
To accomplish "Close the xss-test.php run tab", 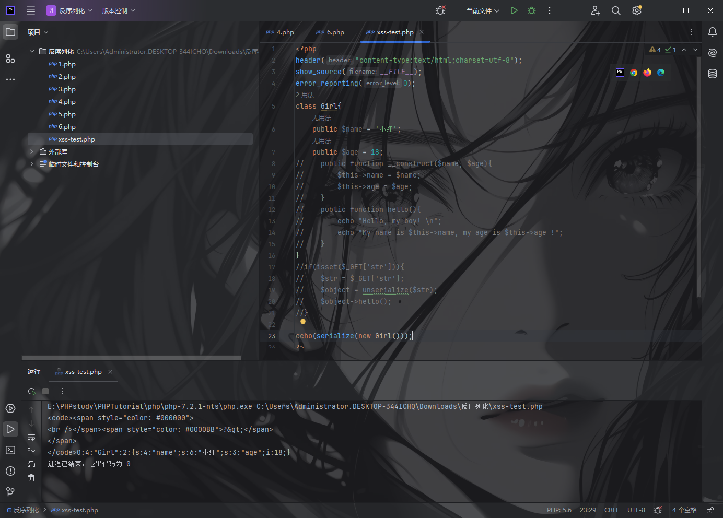I will [x=110, y=372].
